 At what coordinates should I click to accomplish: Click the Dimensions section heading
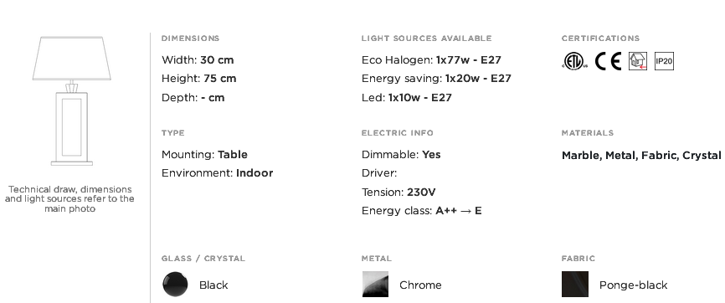191,39
